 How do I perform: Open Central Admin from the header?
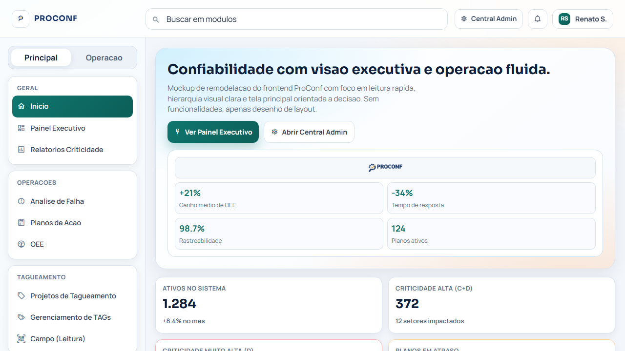[488, 19]
